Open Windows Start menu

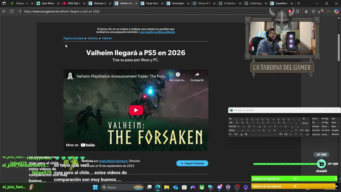click(95, 187)
